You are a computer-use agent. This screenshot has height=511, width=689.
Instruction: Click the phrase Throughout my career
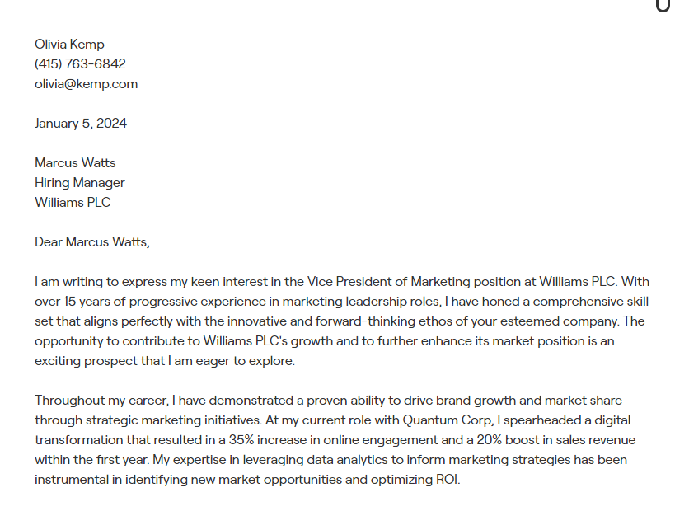(x=101, y=401)
